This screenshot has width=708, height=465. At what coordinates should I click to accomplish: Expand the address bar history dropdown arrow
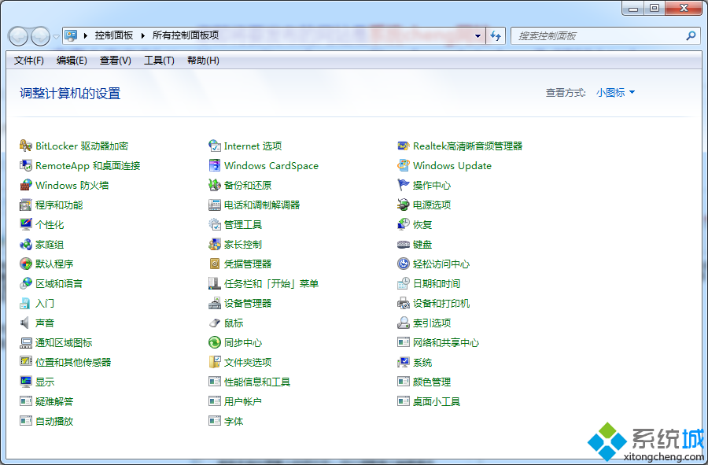pos(478,35)
